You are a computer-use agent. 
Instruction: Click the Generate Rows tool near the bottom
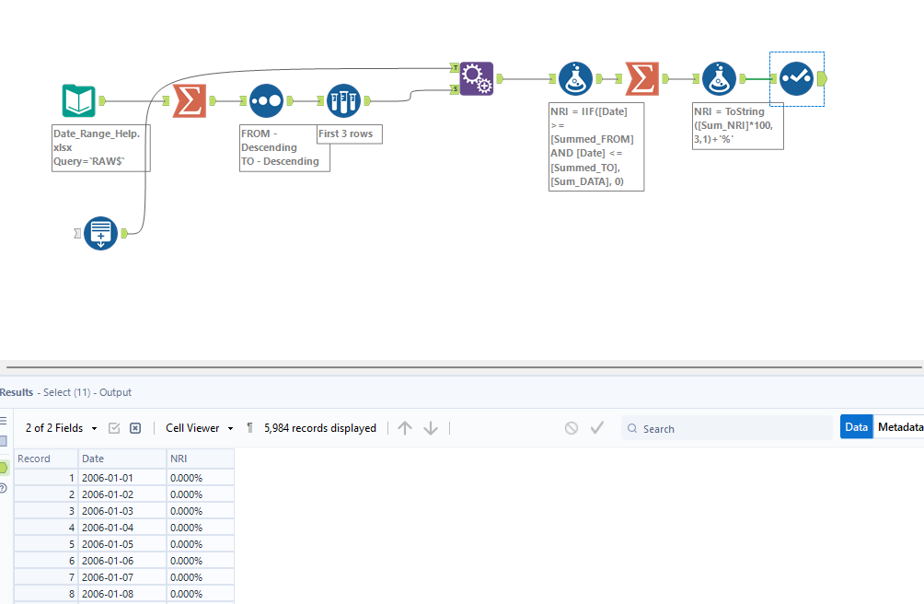100,233
